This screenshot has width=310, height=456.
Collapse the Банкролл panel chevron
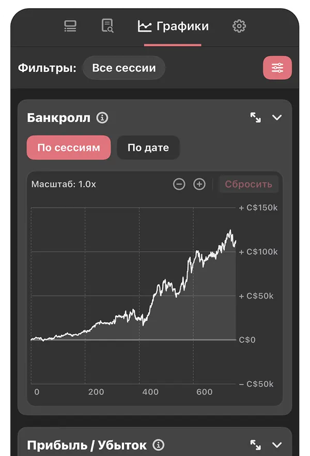click(x=277, y=118)
